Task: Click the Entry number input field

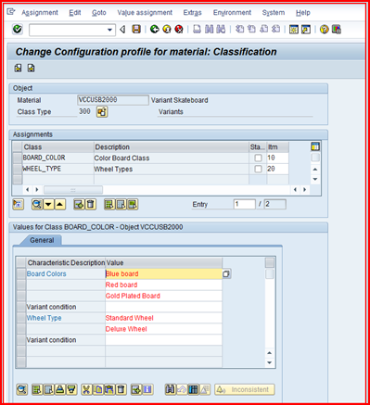Action: pyautogui.click(x=245, y=204)
